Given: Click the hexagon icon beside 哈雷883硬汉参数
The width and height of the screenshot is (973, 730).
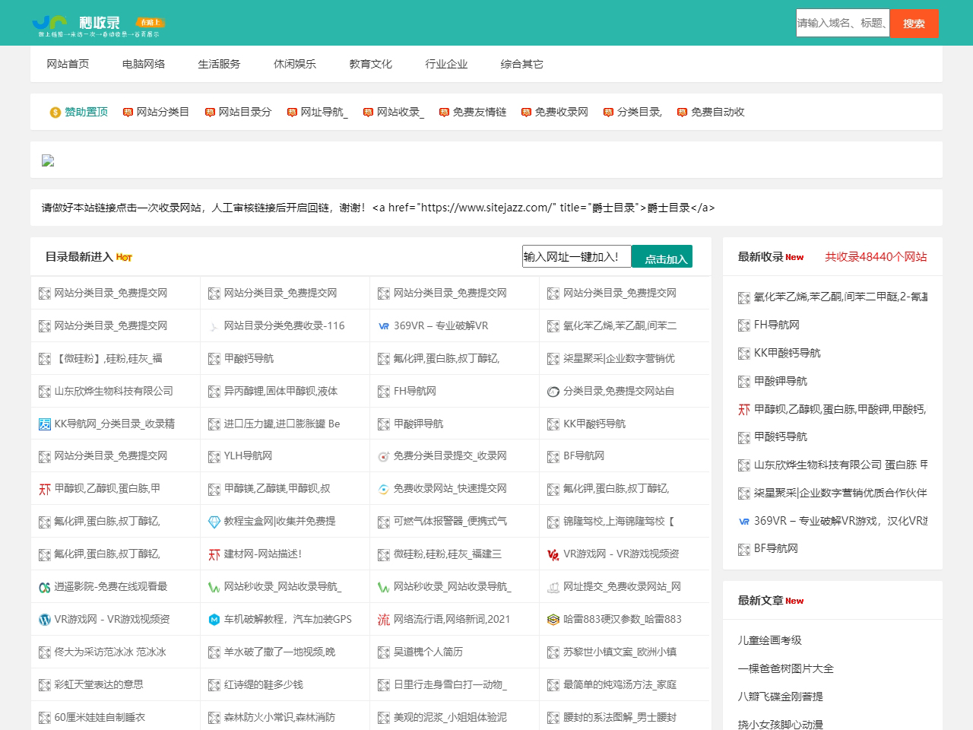Looking at the screenshot, I should click(553, 620).
